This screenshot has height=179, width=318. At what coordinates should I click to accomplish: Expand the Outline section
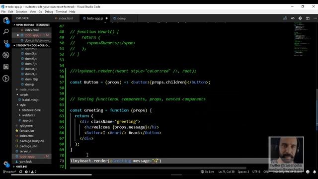[x=32, y=167]
